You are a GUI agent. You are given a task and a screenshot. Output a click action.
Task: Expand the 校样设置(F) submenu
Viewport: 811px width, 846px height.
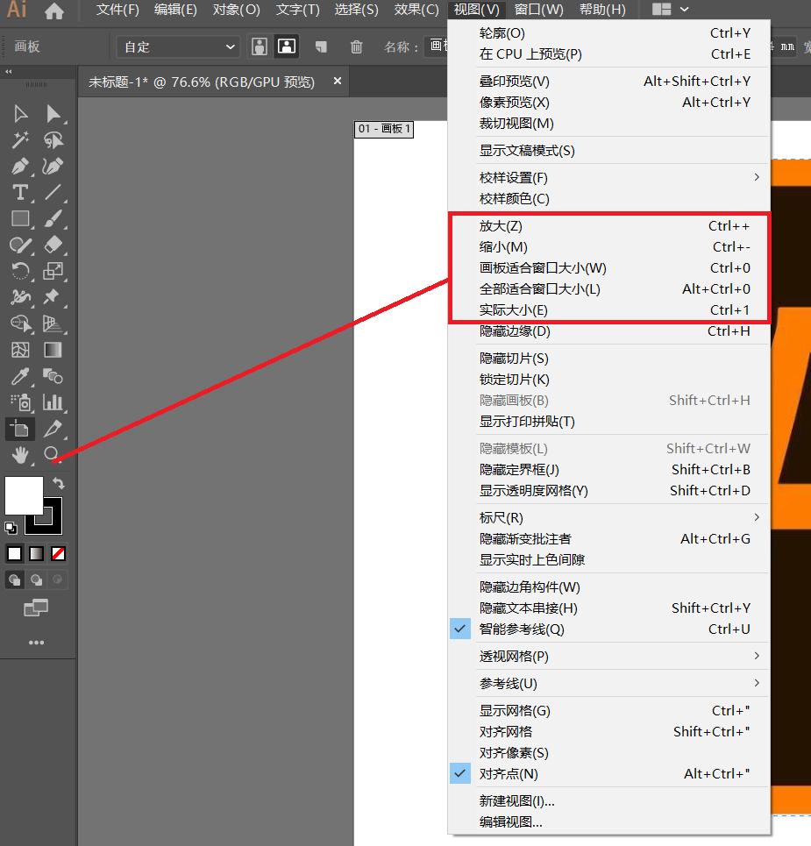(608, 177)
